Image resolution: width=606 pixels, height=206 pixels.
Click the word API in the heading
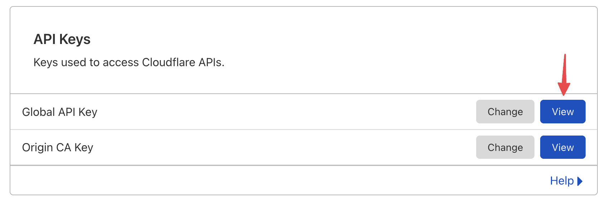point(45,39)
